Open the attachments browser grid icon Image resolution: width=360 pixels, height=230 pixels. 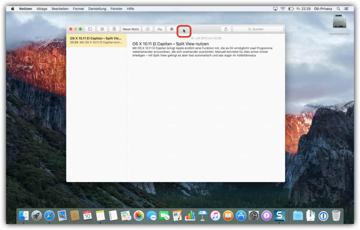102,29
